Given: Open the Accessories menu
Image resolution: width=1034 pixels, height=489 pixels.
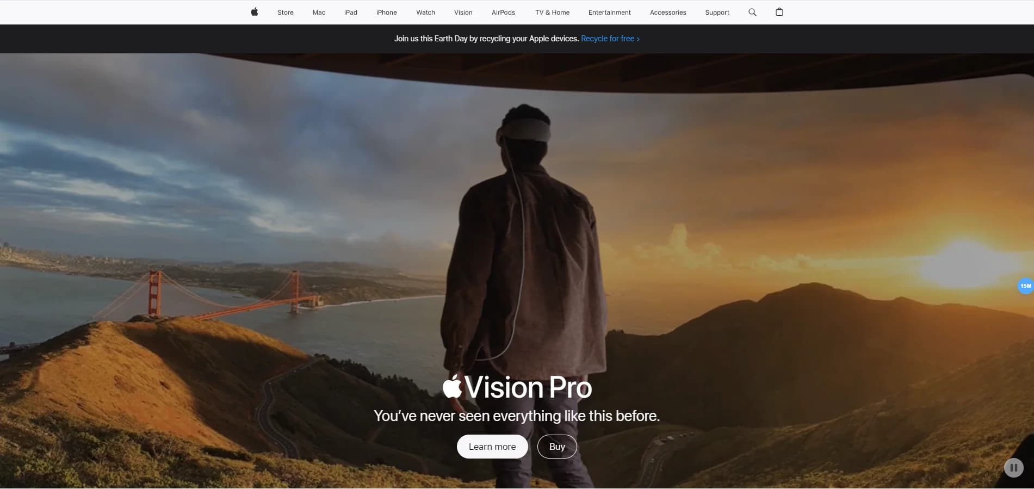Looking at the screenshot, I should (x=668, y=13).
